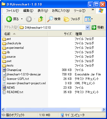Open the forward button history dropdown arrow
The image size is (107, 119).
[x=35, y=19]
